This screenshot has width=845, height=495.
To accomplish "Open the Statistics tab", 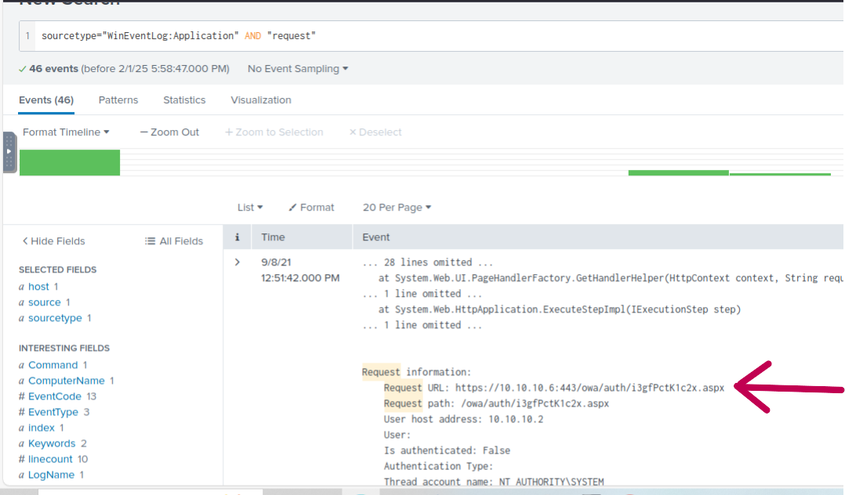I will point(184,100).
